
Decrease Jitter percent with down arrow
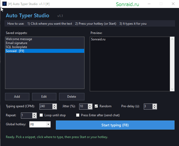pos(90,108)
